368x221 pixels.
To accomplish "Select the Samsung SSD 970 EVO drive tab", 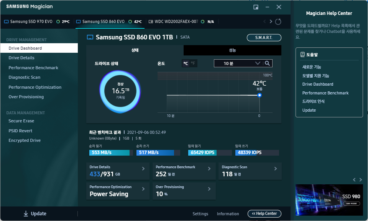I will click(x=37, y=21).
